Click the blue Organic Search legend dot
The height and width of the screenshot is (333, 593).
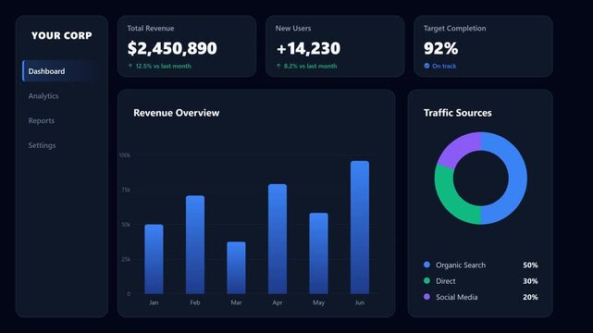click(x=427, y=265)
